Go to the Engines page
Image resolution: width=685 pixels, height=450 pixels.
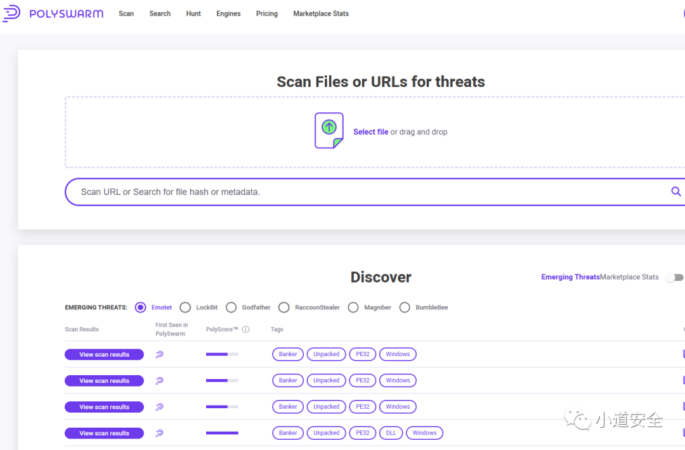228,13
